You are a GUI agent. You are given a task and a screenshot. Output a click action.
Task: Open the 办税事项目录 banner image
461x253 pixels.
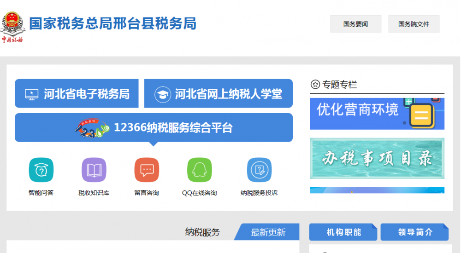(377, 158)
